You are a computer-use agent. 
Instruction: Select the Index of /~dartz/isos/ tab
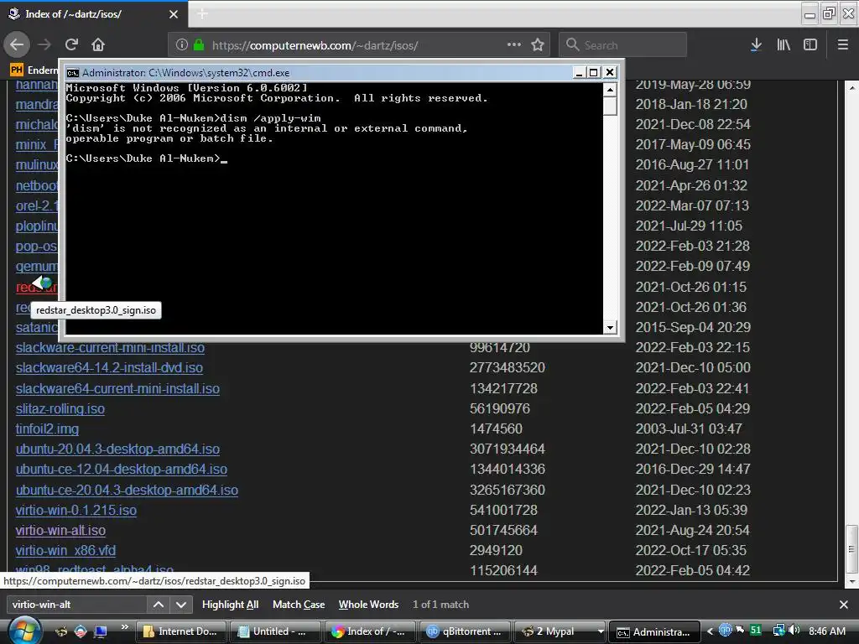(x=94, y=14)
